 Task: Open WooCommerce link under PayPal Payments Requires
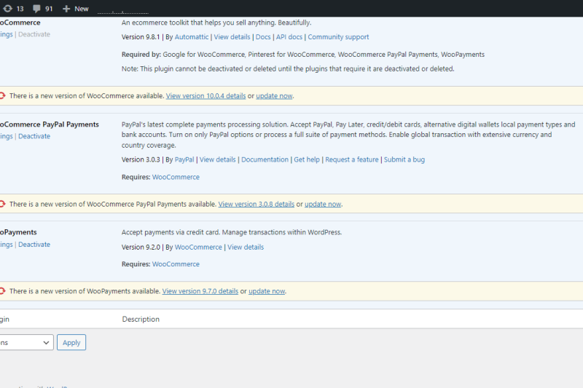pos(176,177)
